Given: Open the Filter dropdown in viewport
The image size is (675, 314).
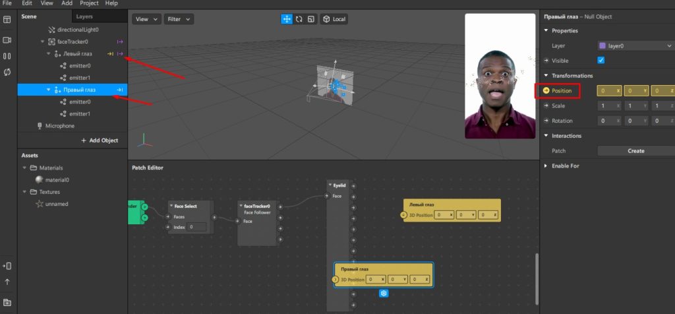Looking at the screenshot, I should [x=179, y=19].
